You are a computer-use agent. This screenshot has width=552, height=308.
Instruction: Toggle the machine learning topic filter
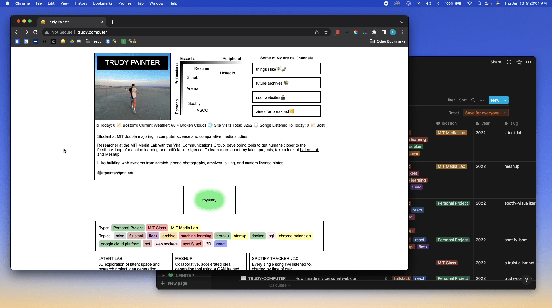[x=196, y=236]
